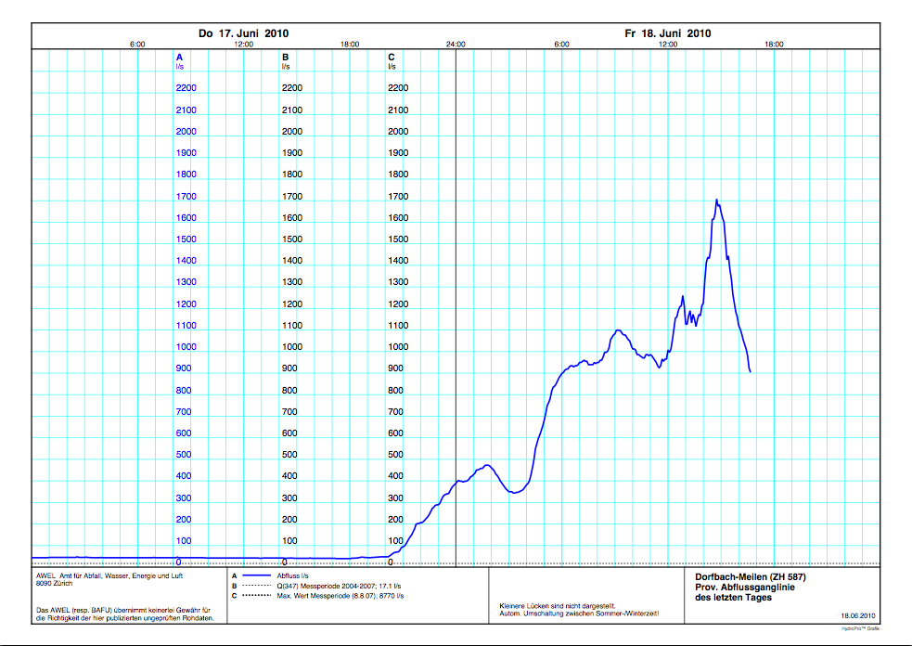Click the 1100 value on axis B
912x646 pixels.
click(x=292, y=326)
